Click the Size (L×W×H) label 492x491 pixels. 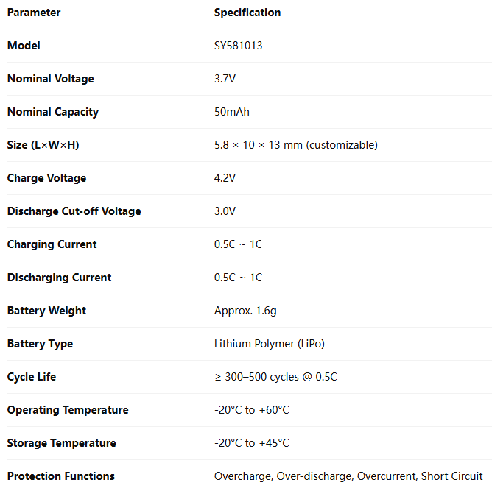43,145
